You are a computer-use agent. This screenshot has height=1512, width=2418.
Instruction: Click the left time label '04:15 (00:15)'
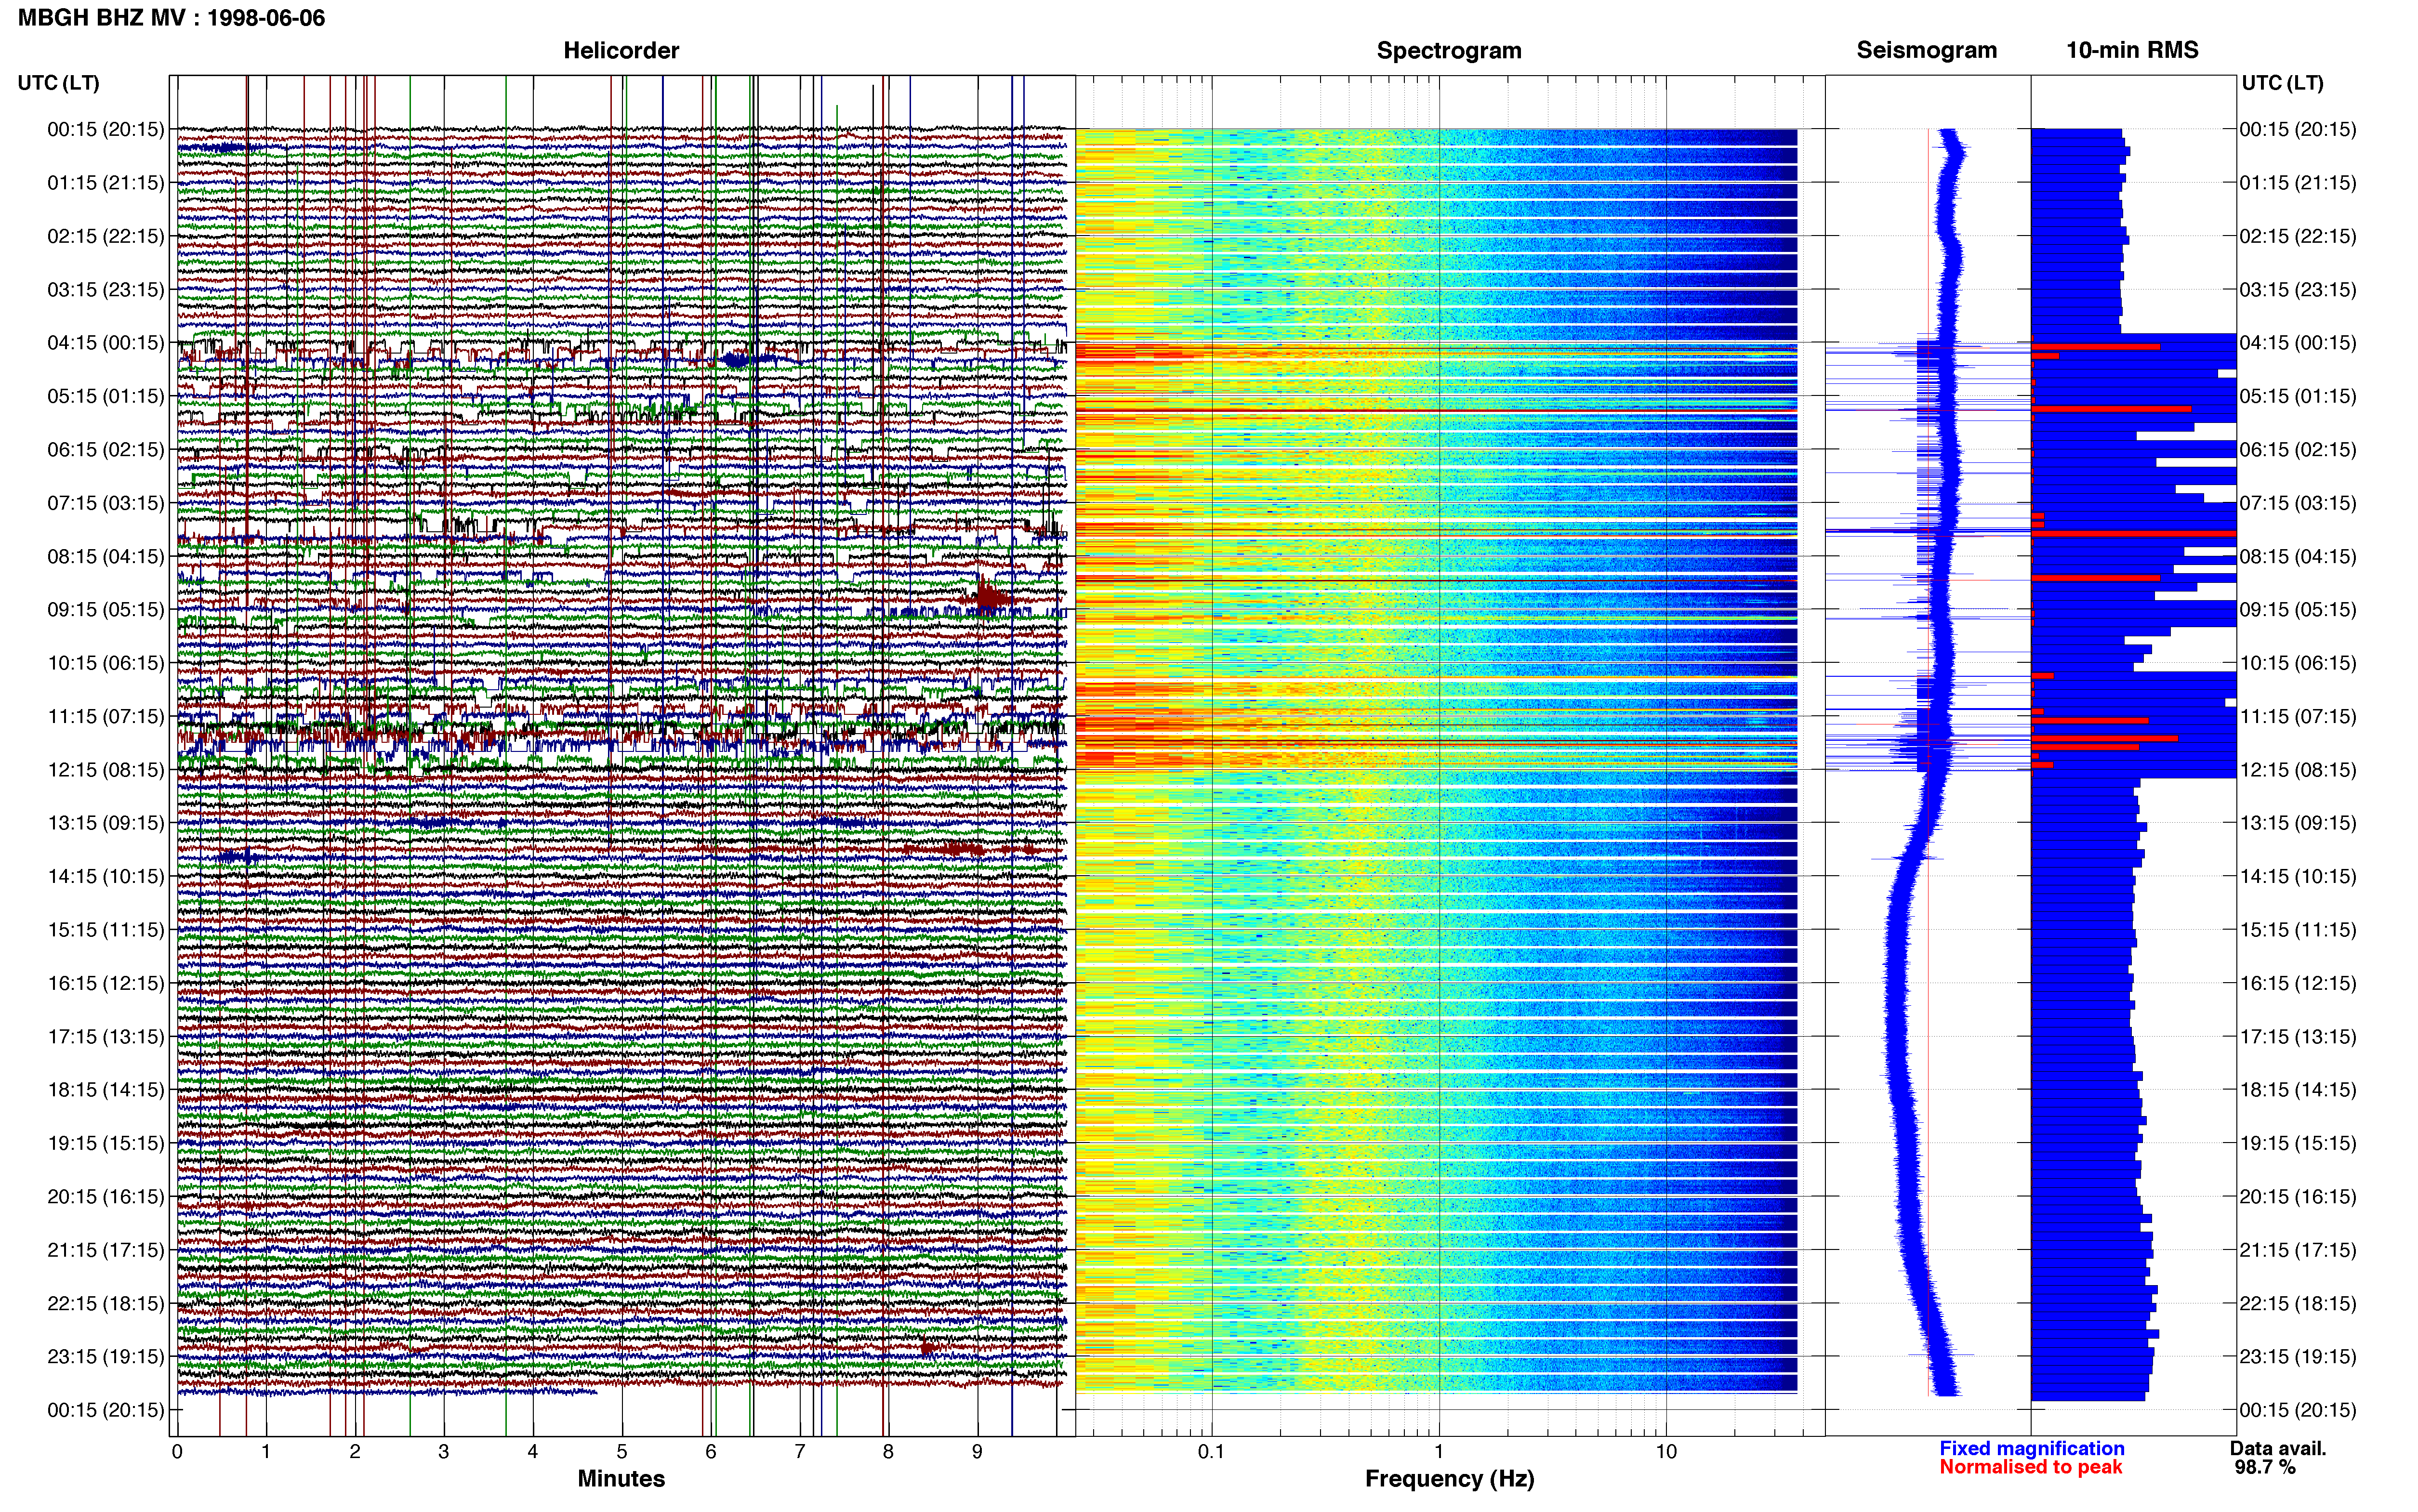[105, 343]
